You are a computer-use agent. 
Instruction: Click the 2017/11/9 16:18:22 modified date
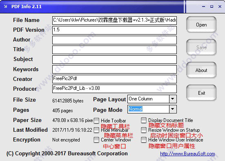tap(72, 130)
